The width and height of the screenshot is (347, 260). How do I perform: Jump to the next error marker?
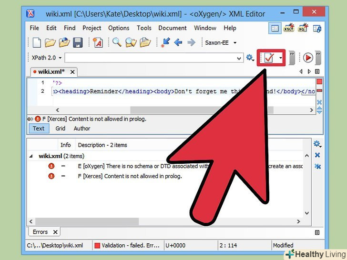tap(319, 112)
